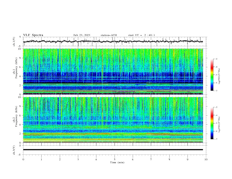
Task: Click the '8' kHz tick on ch.1 spectrogram
Action: 21,58
